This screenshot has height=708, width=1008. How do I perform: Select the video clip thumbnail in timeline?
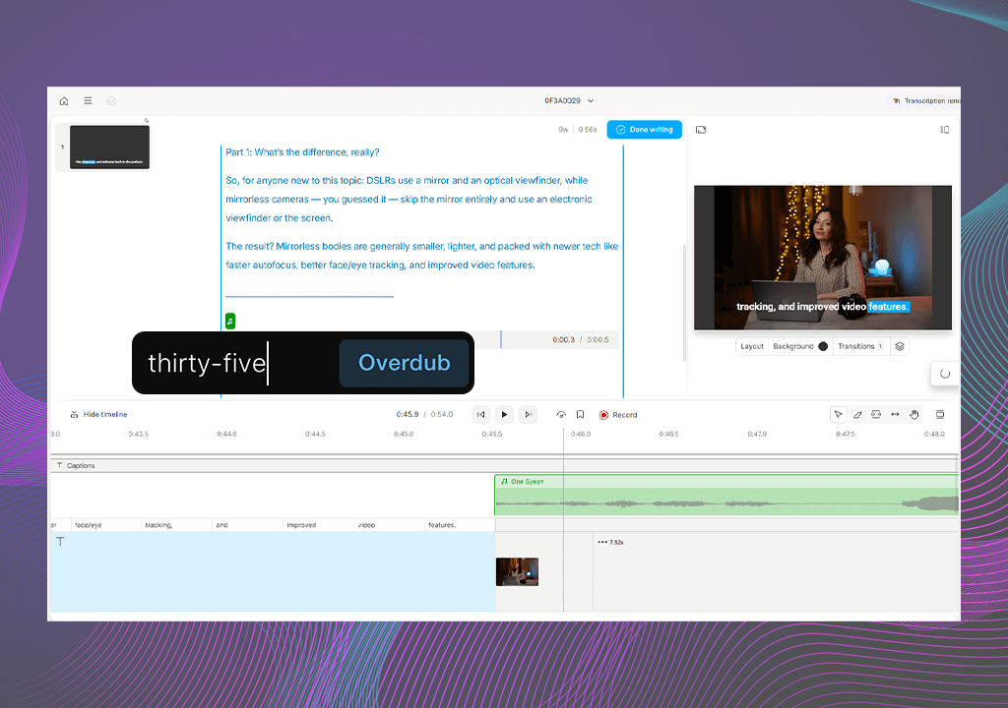517,571
